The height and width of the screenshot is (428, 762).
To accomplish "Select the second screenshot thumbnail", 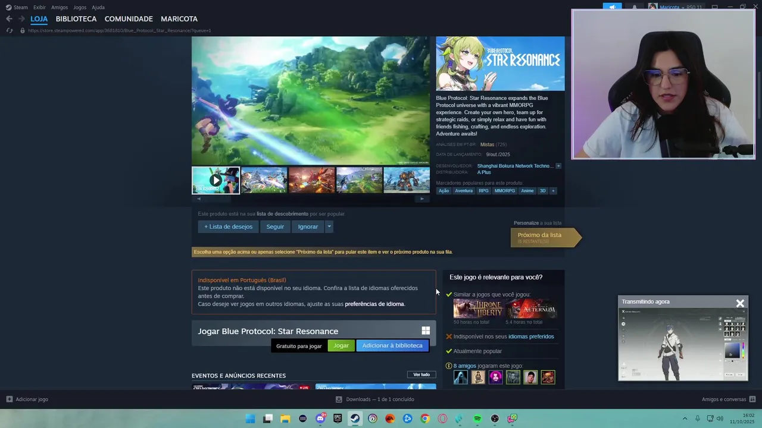I will (x=264, y=180).
